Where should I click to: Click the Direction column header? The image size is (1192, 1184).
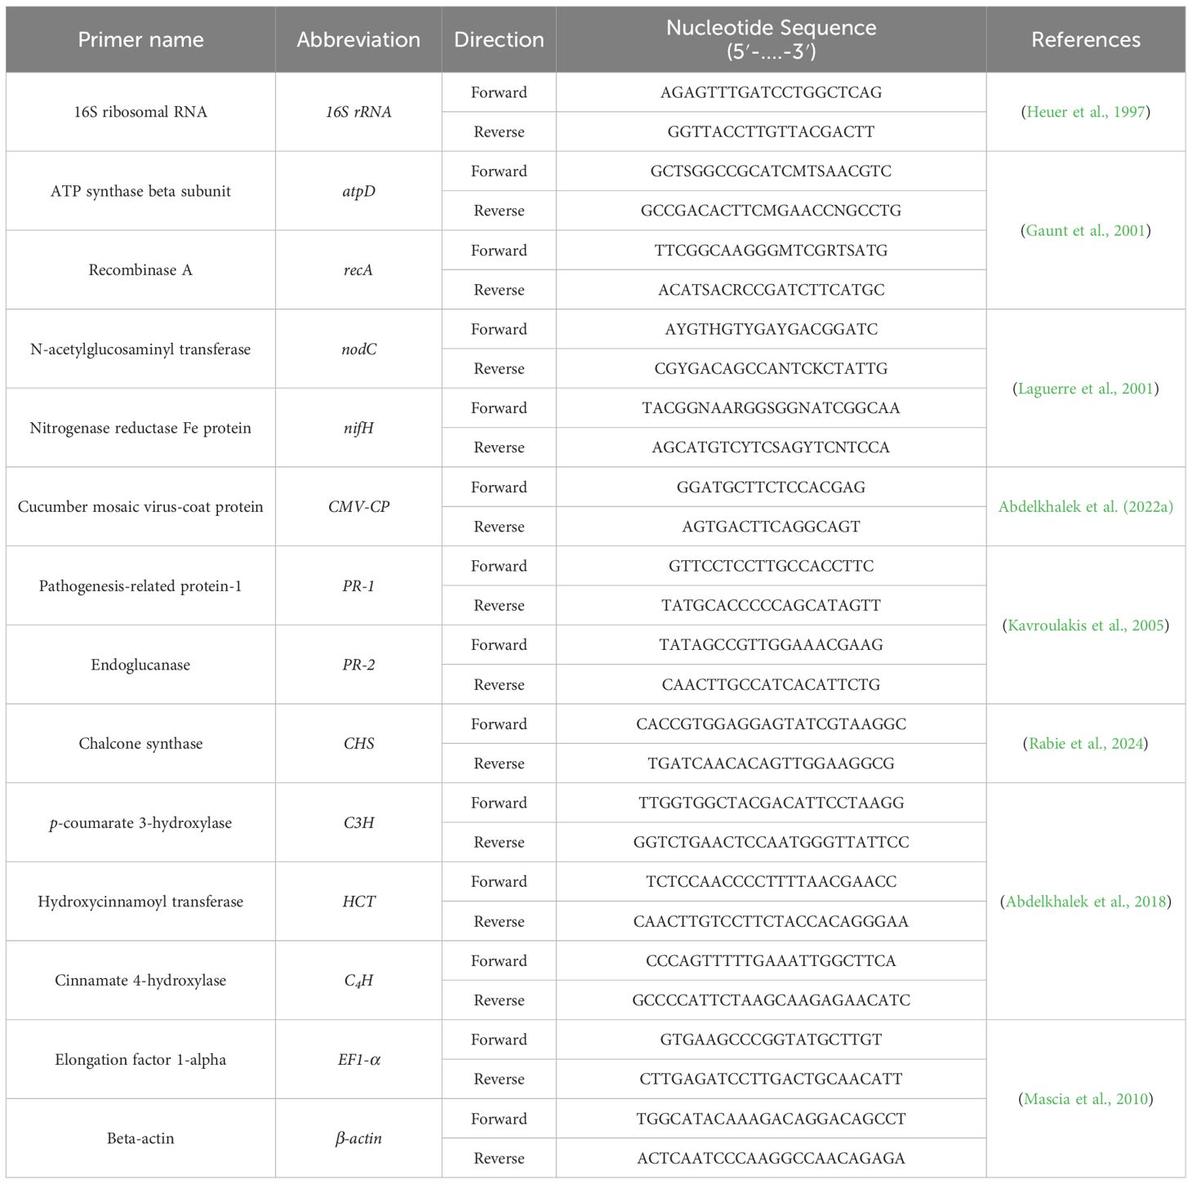(499, 40)
